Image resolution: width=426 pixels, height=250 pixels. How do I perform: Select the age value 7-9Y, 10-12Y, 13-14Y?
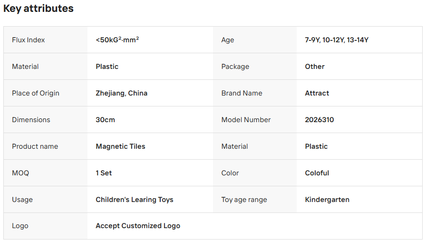(337, 40)
